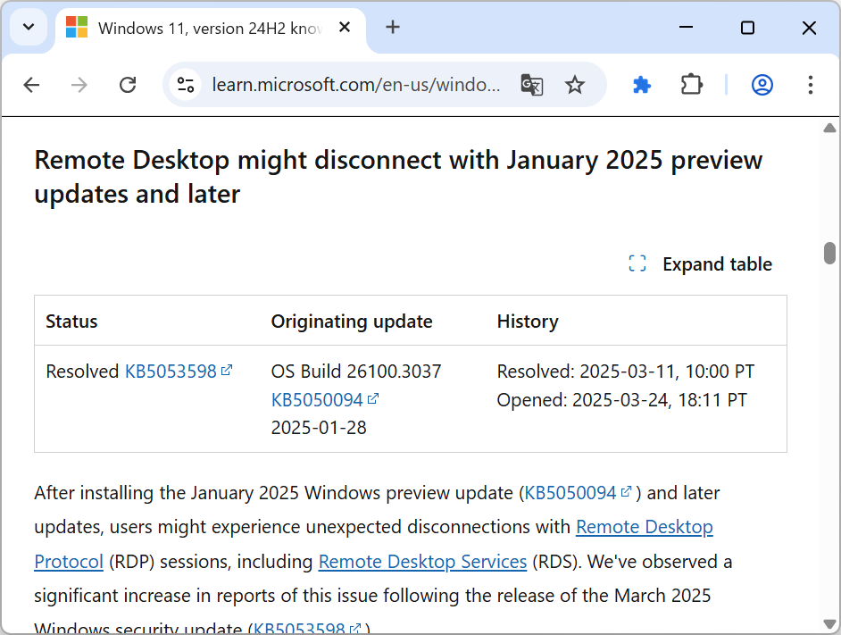Reload the current page
841x635 pixels.
(128, 85)
